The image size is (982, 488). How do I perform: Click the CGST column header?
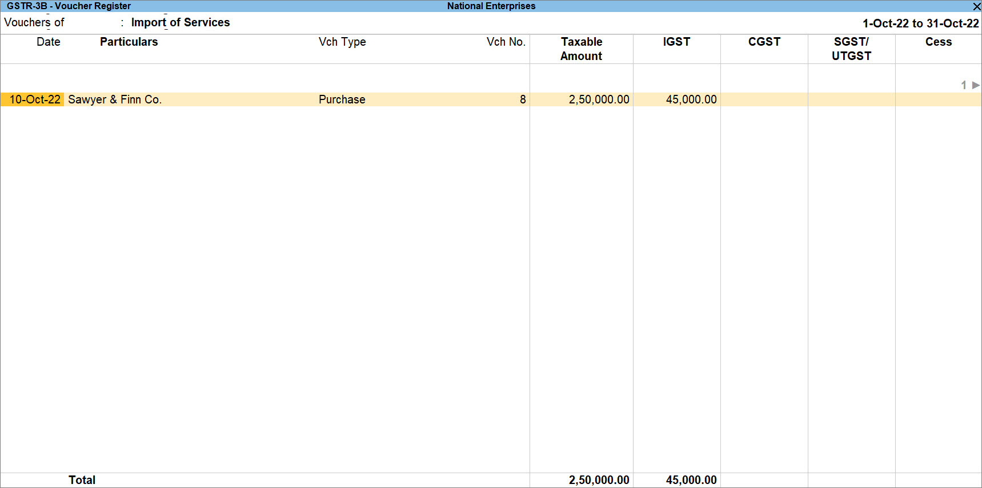pos(764,42)
